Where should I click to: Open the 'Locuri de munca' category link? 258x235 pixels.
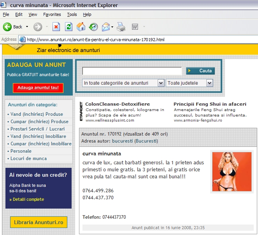(x=29, y=158)
